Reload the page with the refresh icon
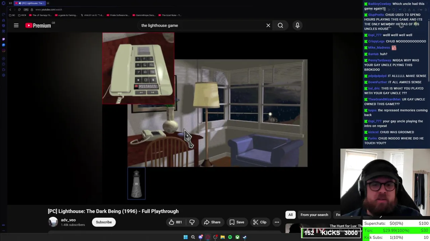Viewport: 430px width, 241px height. [19, 9]
